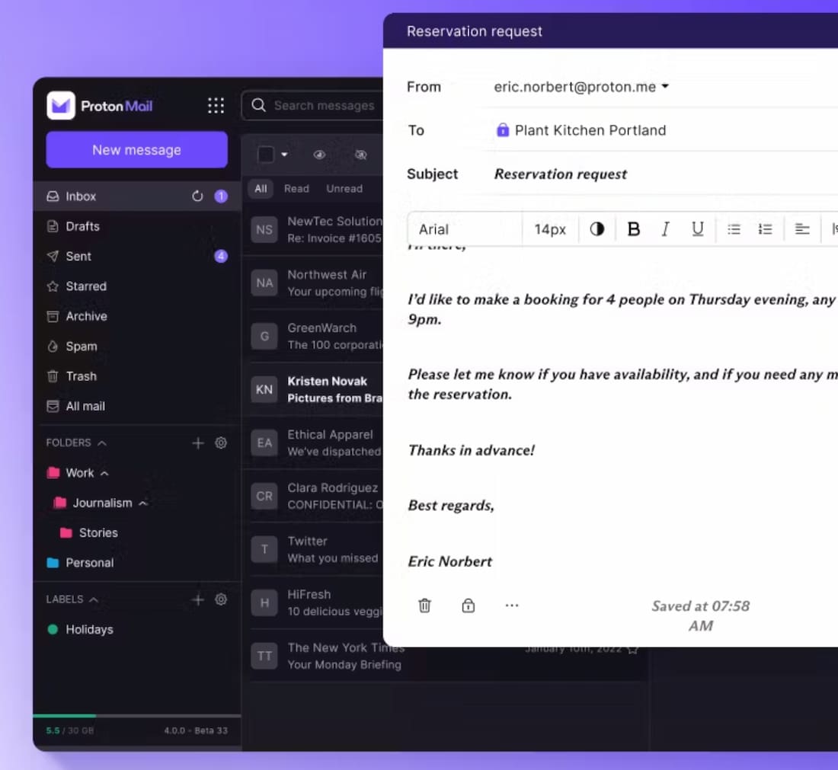Open the Stories folder
838x770 pixels.
point(137,532)
